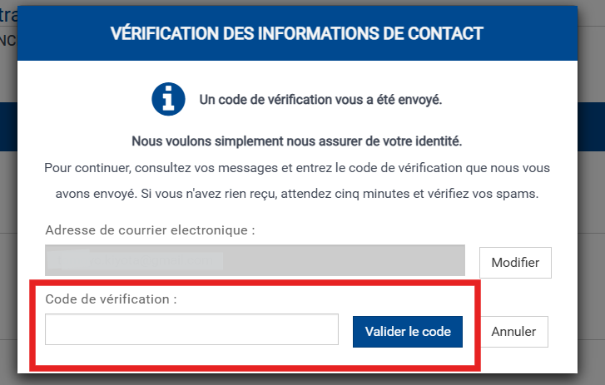This screenshot has height=385, width=605.
Task: Click the partial 'tra' text behind dialog
Action: click(8, 15)
